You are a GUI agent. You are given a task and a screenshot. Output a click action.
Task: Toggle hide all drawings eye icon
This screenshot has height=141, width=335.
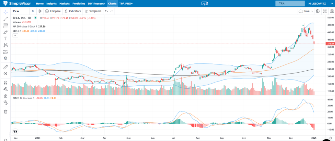[6, 102]
